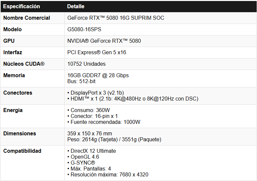Click the Núcleos CUDA row label
The image size is (257, 181).
click(x=24, y=64)
